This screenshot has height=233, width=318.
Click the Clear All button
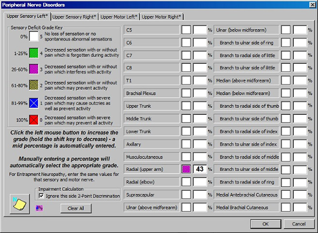coord(76,208)
